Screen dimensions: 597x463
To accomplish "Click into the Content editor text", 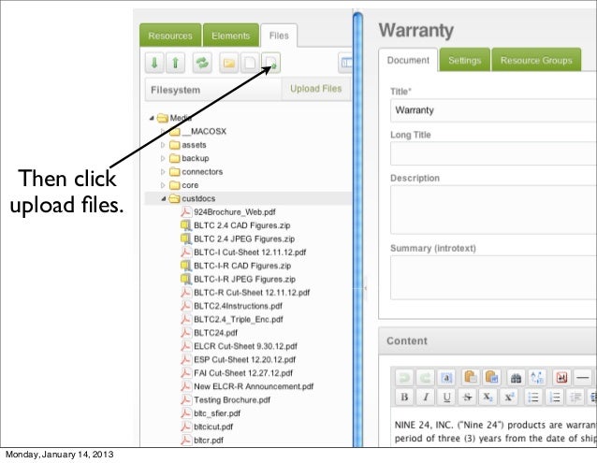I will point(495,431).
